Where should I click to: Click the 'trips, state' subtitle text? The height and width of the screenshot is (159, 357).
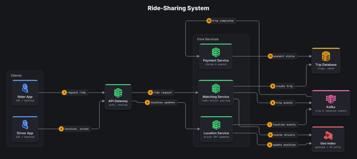(326, 68)
